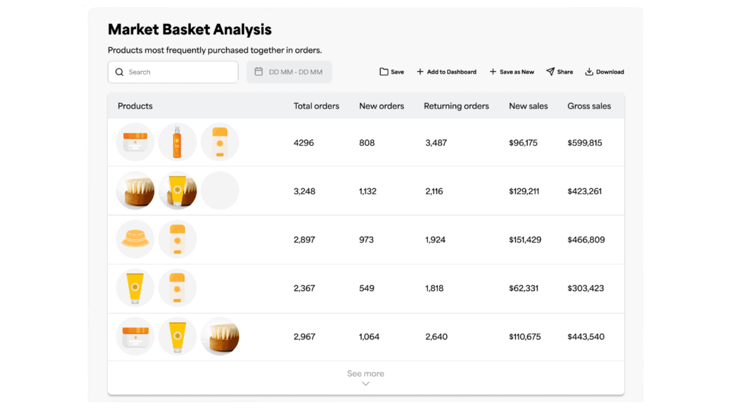
Task: Click plus icon next to Save as New
Action: [493, 72]
